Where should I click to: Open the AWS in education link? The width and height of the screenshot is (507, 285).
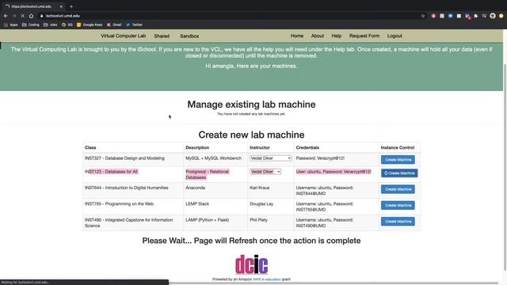[x=266, y=279]
